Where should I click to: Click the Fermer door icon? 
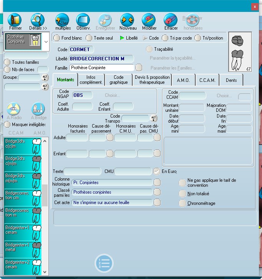(x=15, y=20)
